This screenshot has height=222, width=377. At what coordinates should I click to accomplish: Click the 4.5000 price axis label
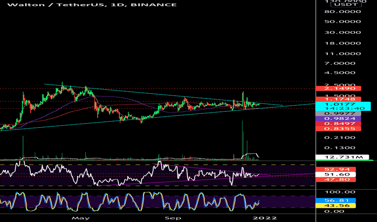[x=340, y=73]
